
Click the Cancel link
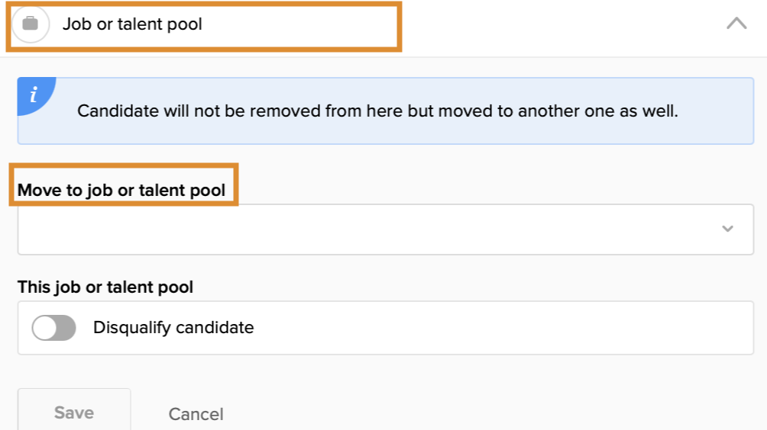(x=196, y=414)
